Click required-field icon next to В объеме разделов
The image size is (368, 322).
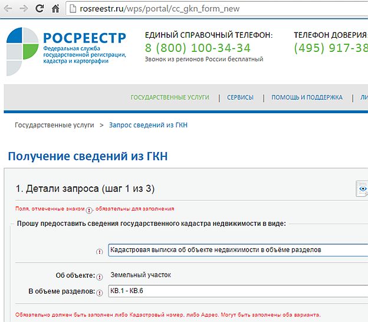[x=99, y=292]
